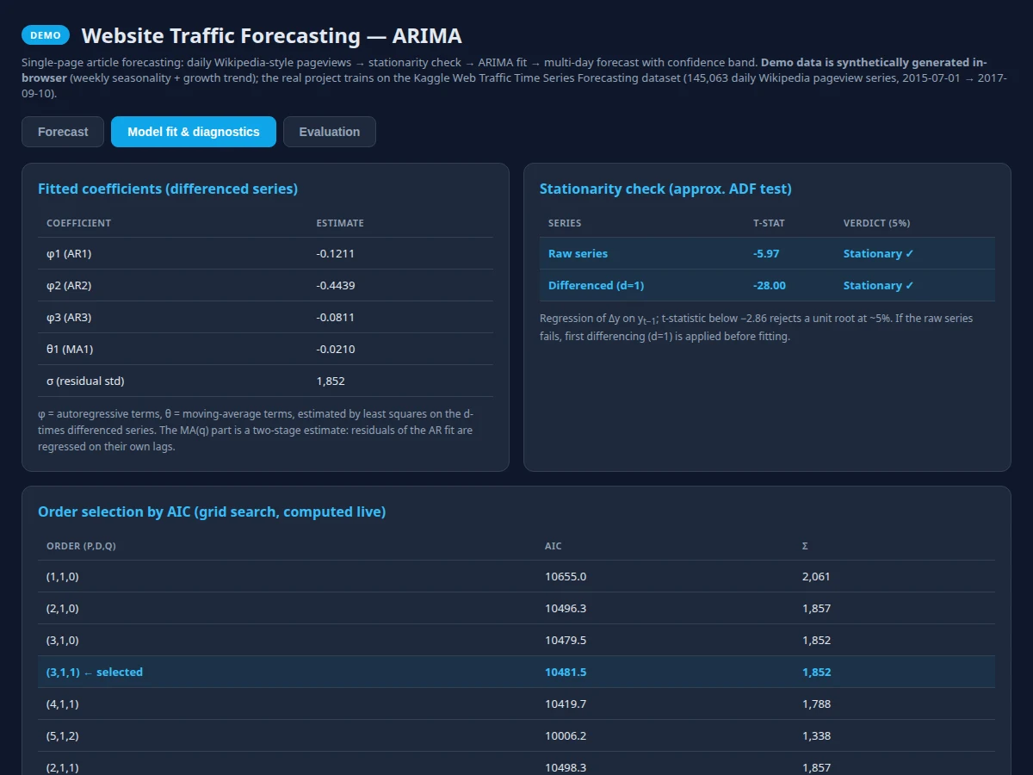Select the Raw series stationarity row

tap(767, 253)
